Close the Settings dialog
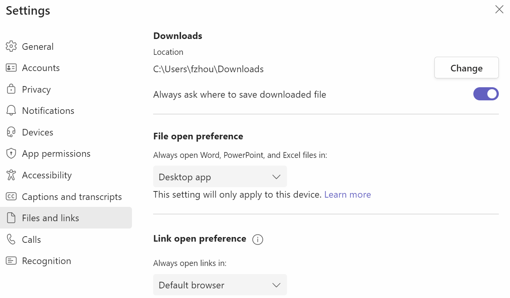 tap(499, 10)
